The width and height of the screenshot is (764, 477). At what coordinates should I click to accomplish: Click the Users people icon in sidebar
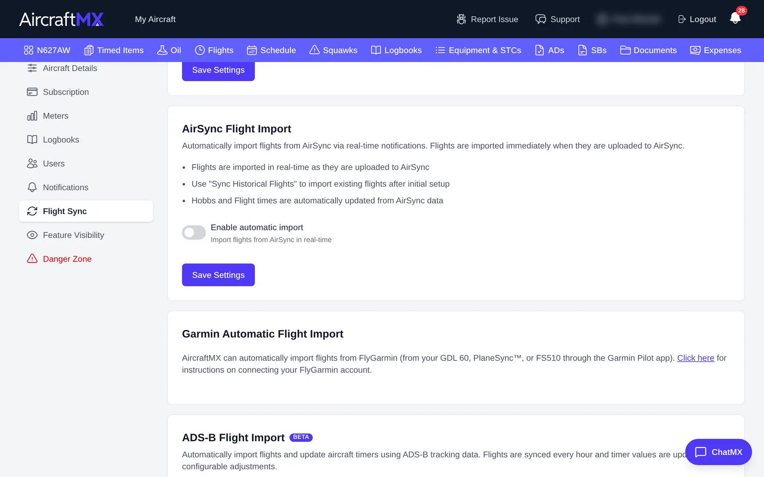(32, 164)
